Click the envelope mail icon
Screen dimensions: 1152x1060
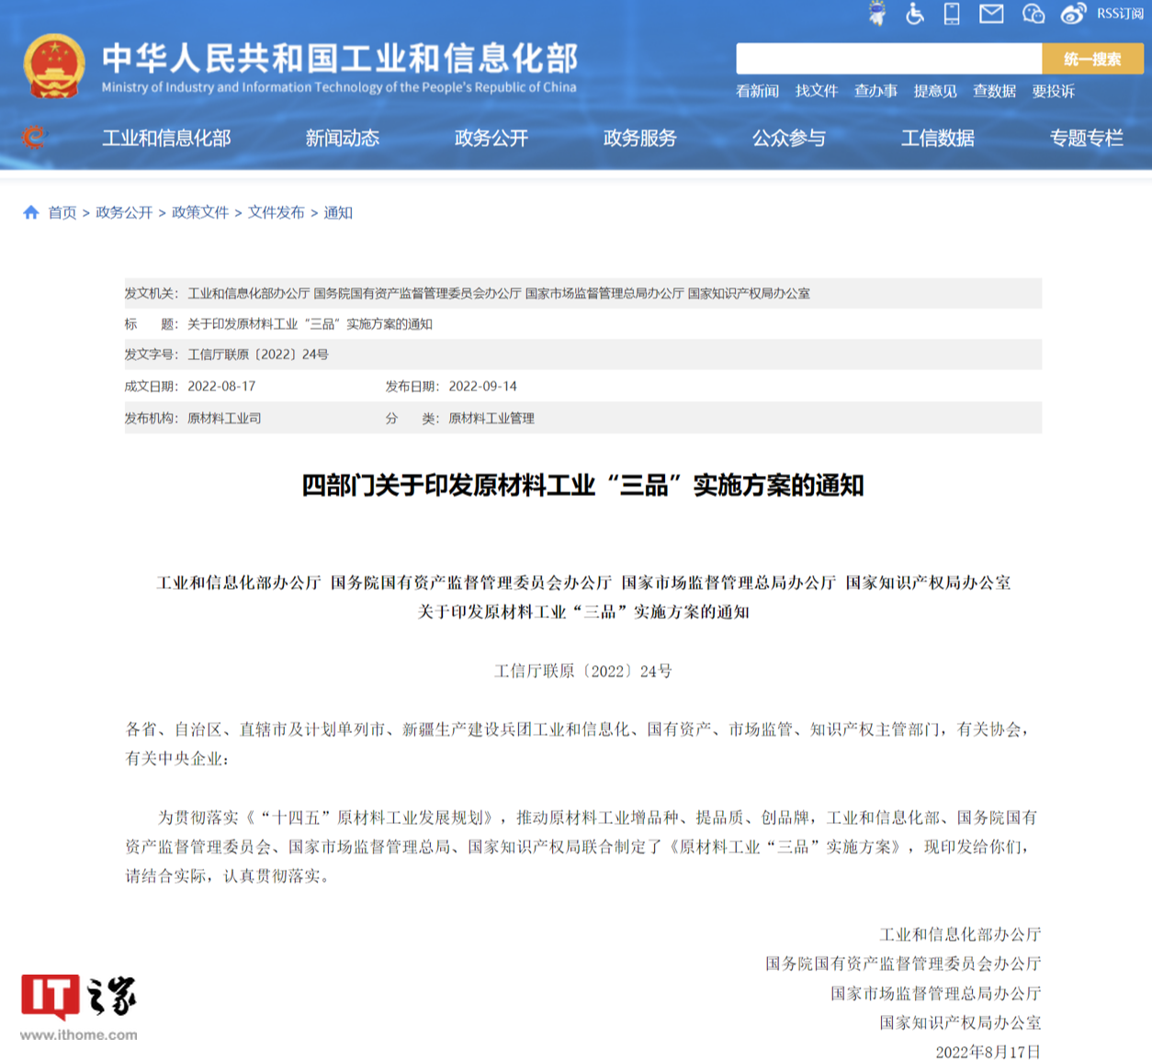[991, 14]
